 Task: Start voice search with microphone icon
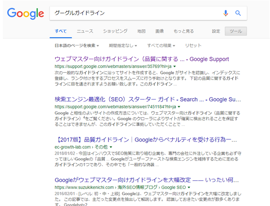(225, 13)
